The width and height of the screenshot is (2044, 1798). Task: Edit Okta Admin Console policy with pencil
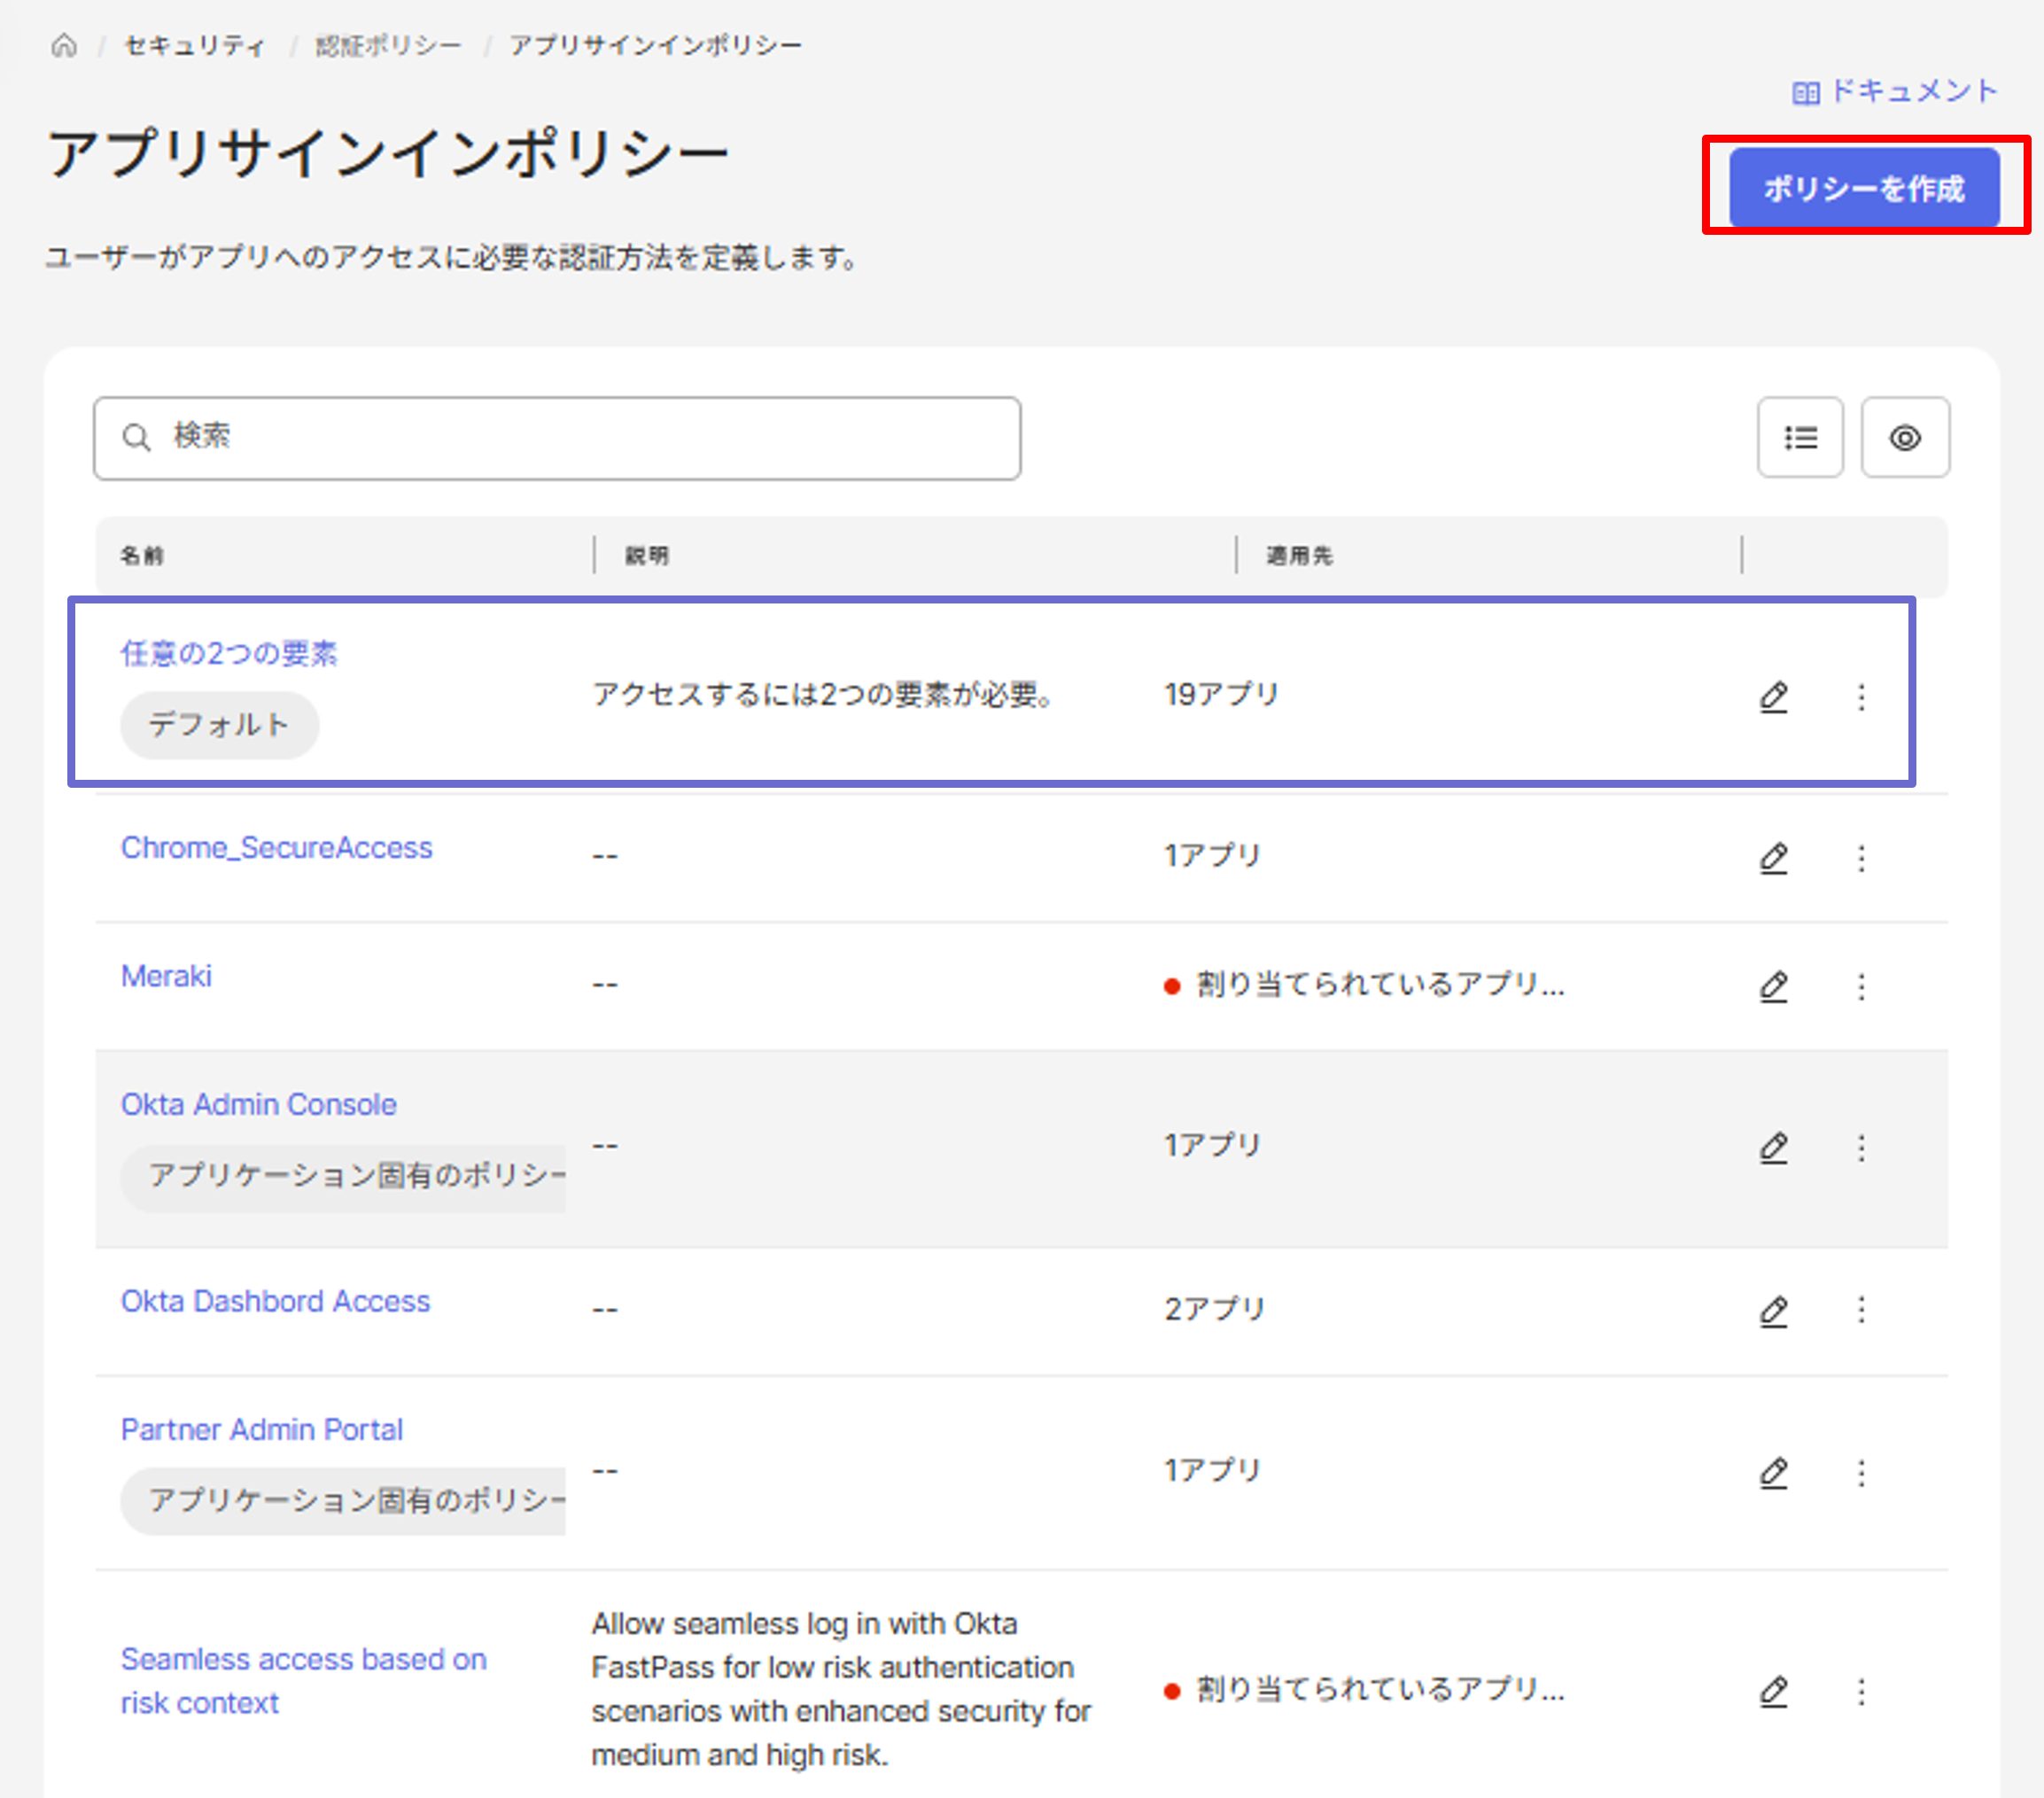1773,1146
